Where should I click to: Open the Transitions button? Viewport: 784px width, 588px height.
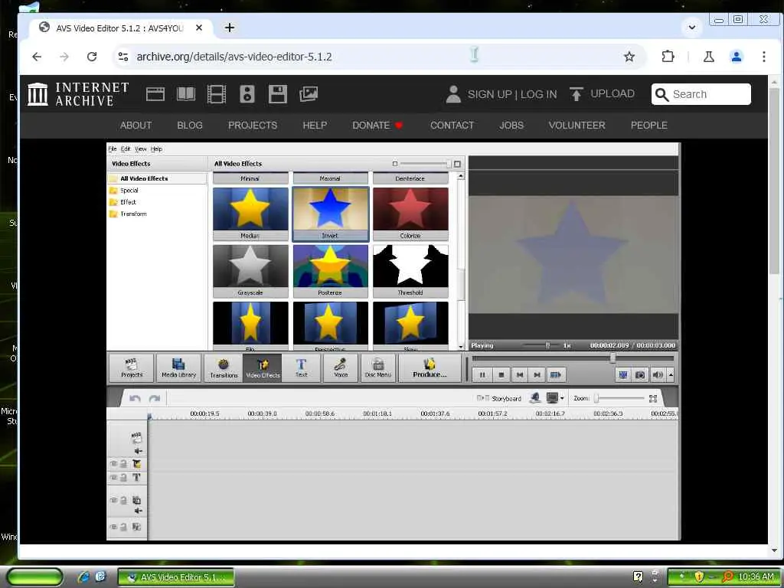pos(224,368)
